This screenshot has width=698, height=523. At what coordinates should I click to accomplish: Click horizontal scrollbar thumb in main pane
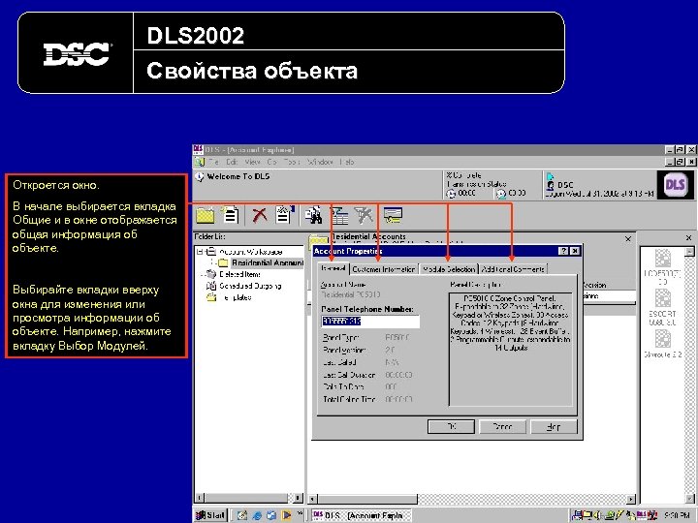[367, 500]
